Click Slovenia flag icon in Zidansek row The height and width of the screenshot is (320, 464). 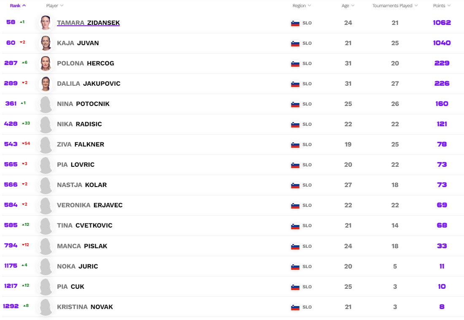click(295, 23)
